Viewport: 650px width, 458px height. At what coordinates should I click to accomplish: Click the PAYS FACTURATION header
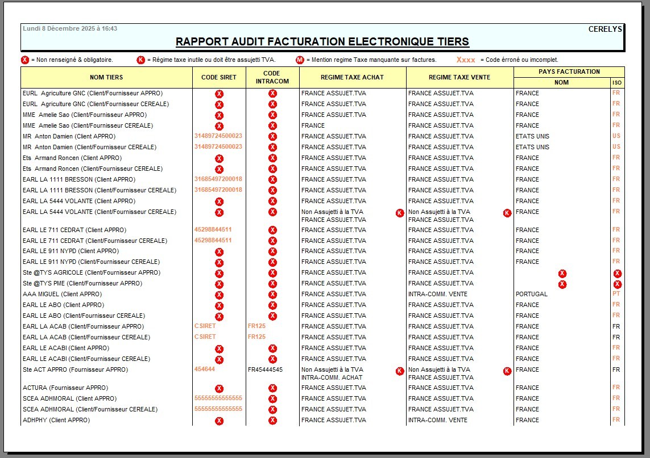point(569,72)
